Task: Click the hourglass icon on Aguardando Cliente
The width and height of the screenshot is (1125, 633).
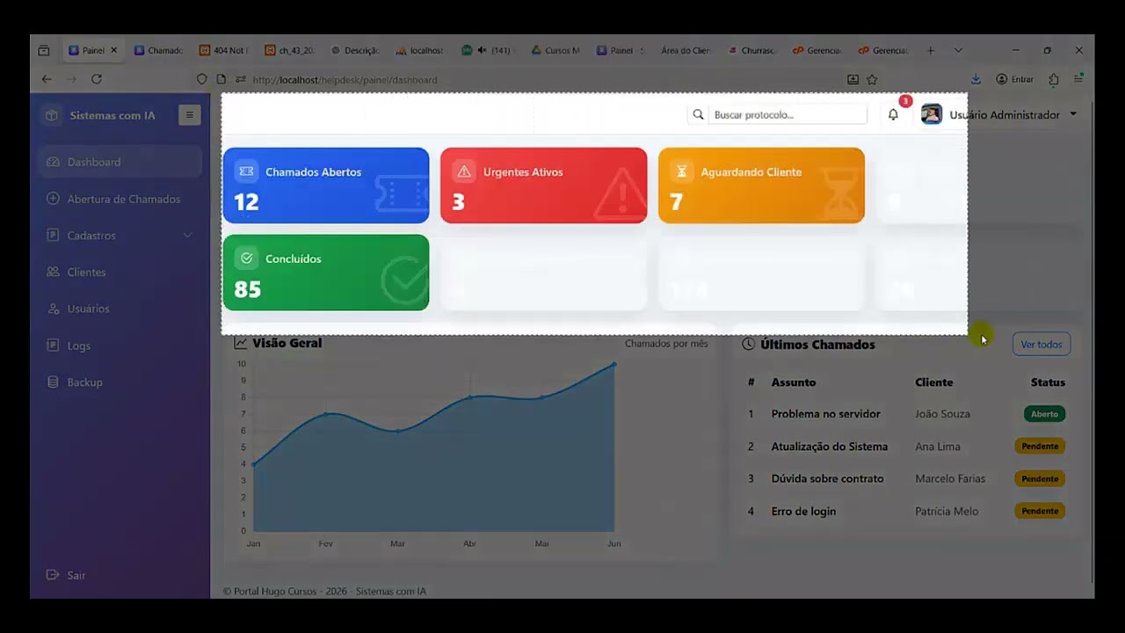Action: click(681, 171)
